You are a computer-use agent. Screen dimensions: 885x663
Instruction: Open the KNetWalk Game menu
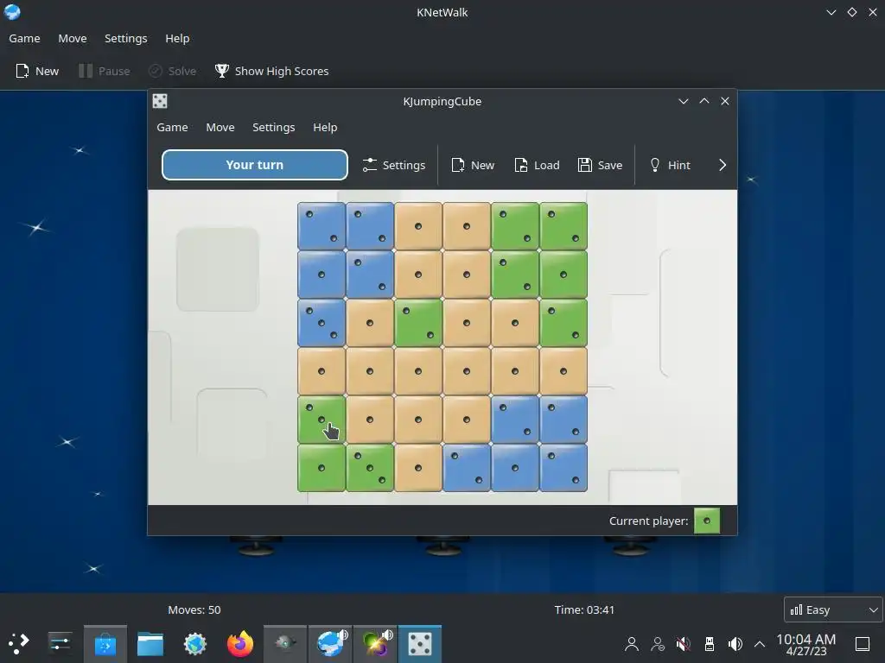(24, 38)
